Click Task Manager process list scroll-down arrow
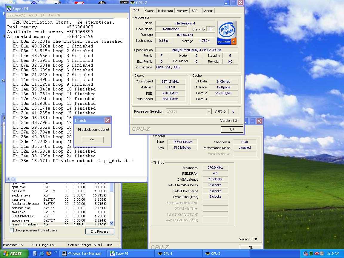 [111, 223]
